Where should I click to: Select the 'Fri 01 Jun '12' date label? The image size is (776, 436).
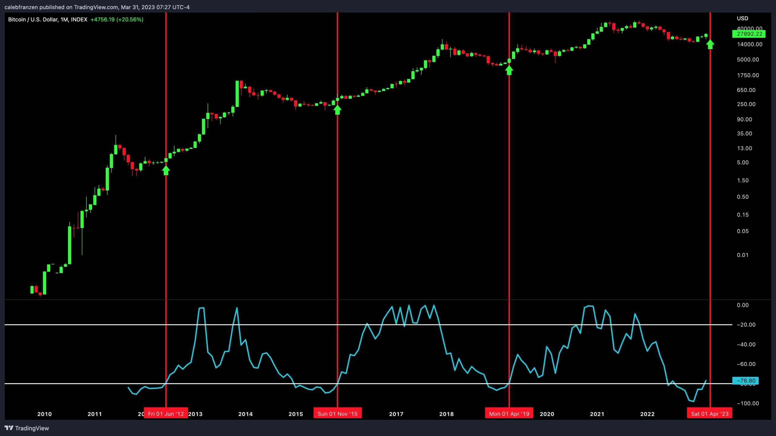click(166, 414)
